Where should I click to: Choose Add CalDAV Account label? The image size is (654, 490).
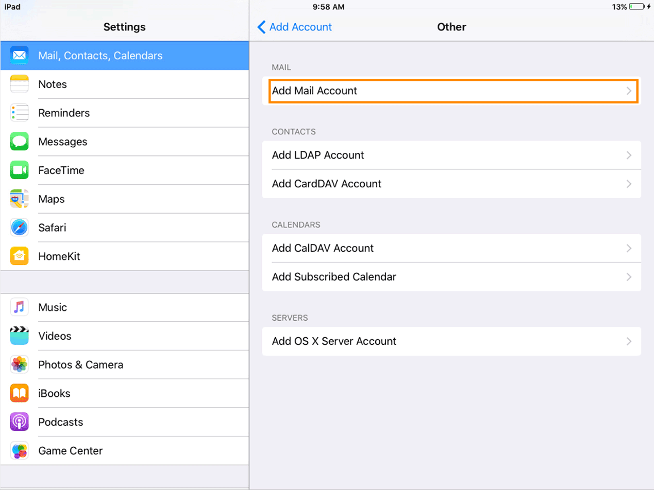(x=323, y=248)
